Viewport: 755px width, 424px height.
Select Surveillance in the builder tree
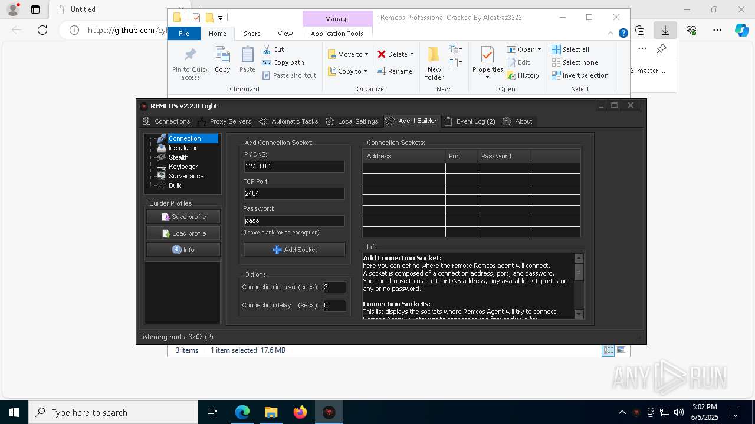[186, 176]
